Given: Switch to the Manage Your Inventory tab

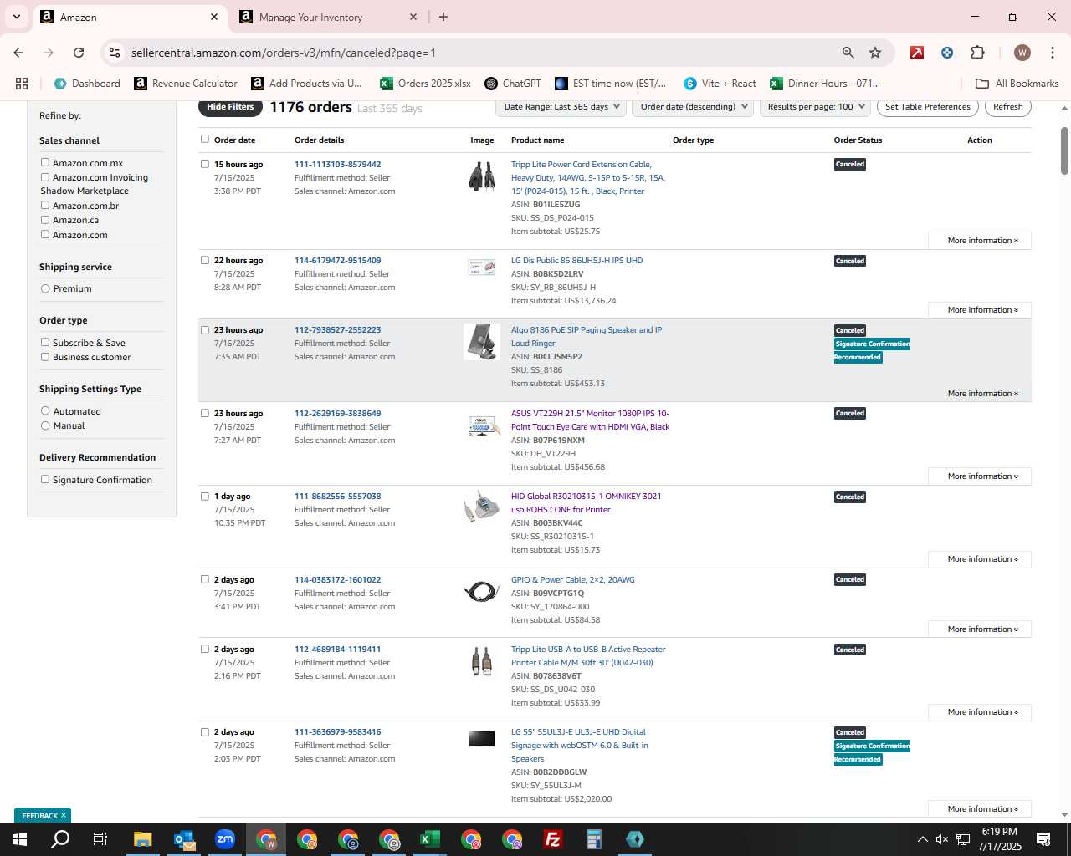Looking at the screenshot, I should click(x=326, y=17).
